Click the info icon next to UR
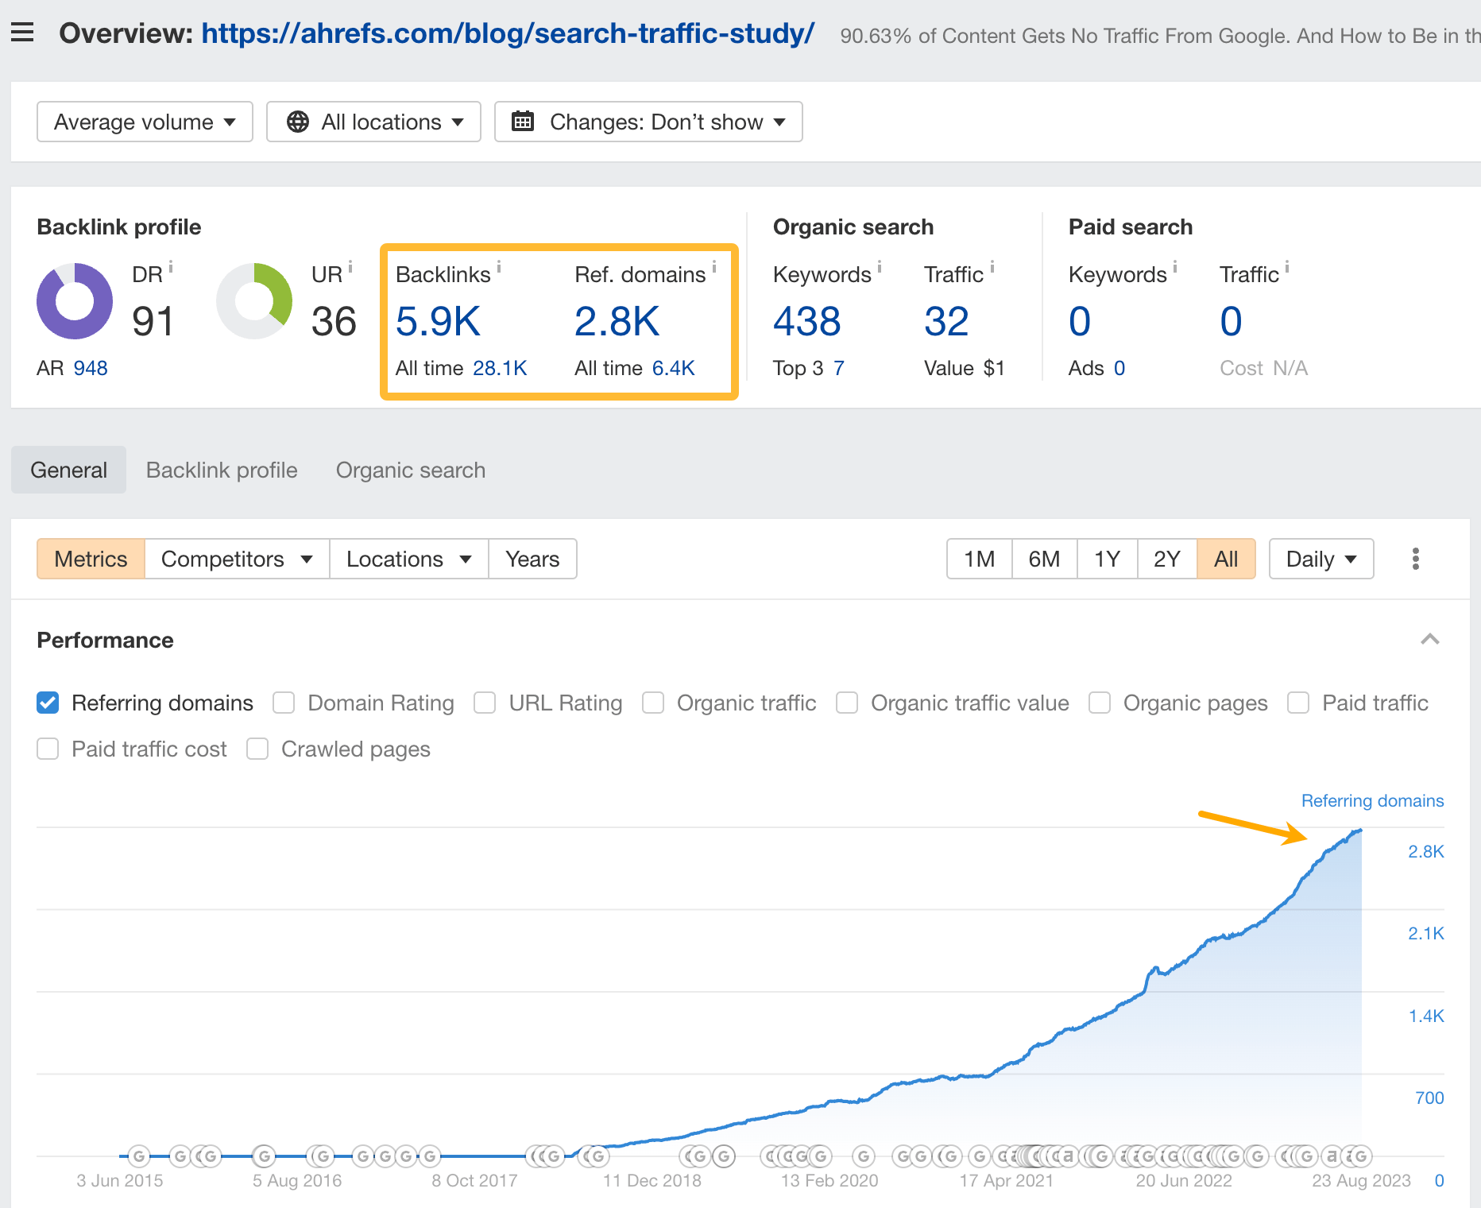1481x1208 pixels. pos(350,265)
